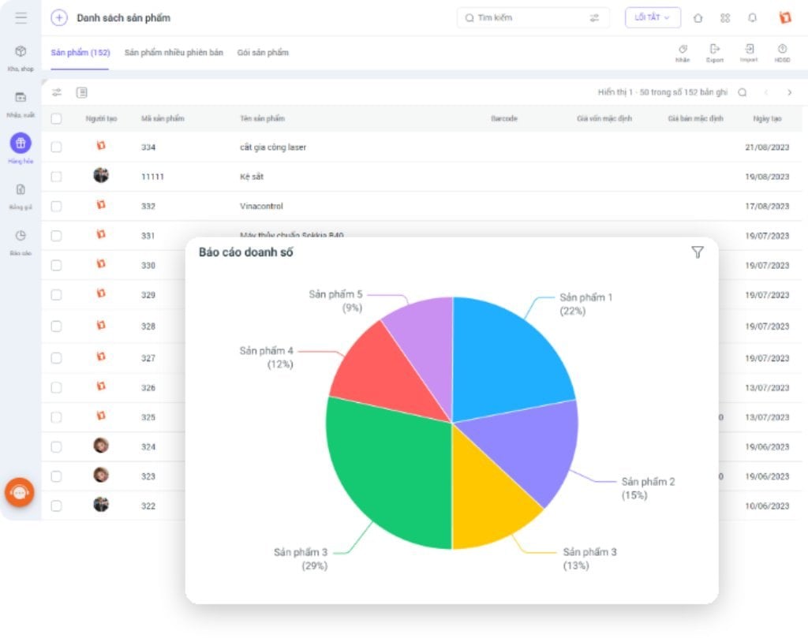
Task: Expand the LỐI TẮT shortcut dropdown
Action: coord(653,17)
